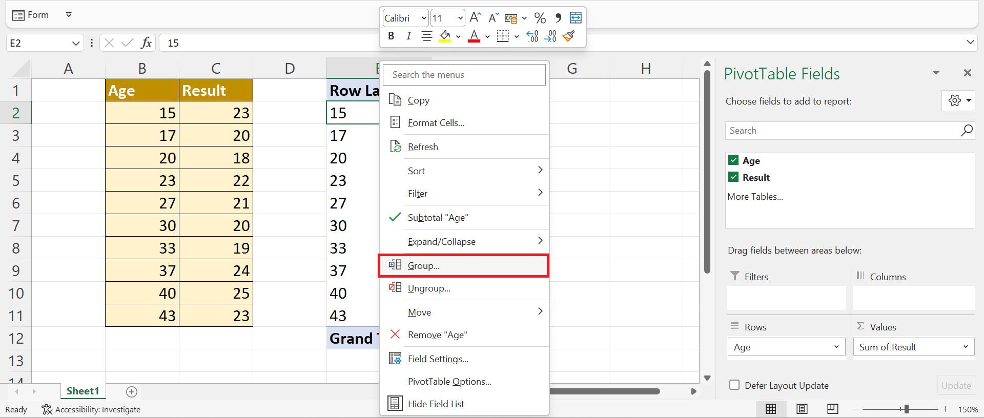Open the Name Box dropdown arrow

click(x=76, y=43)
